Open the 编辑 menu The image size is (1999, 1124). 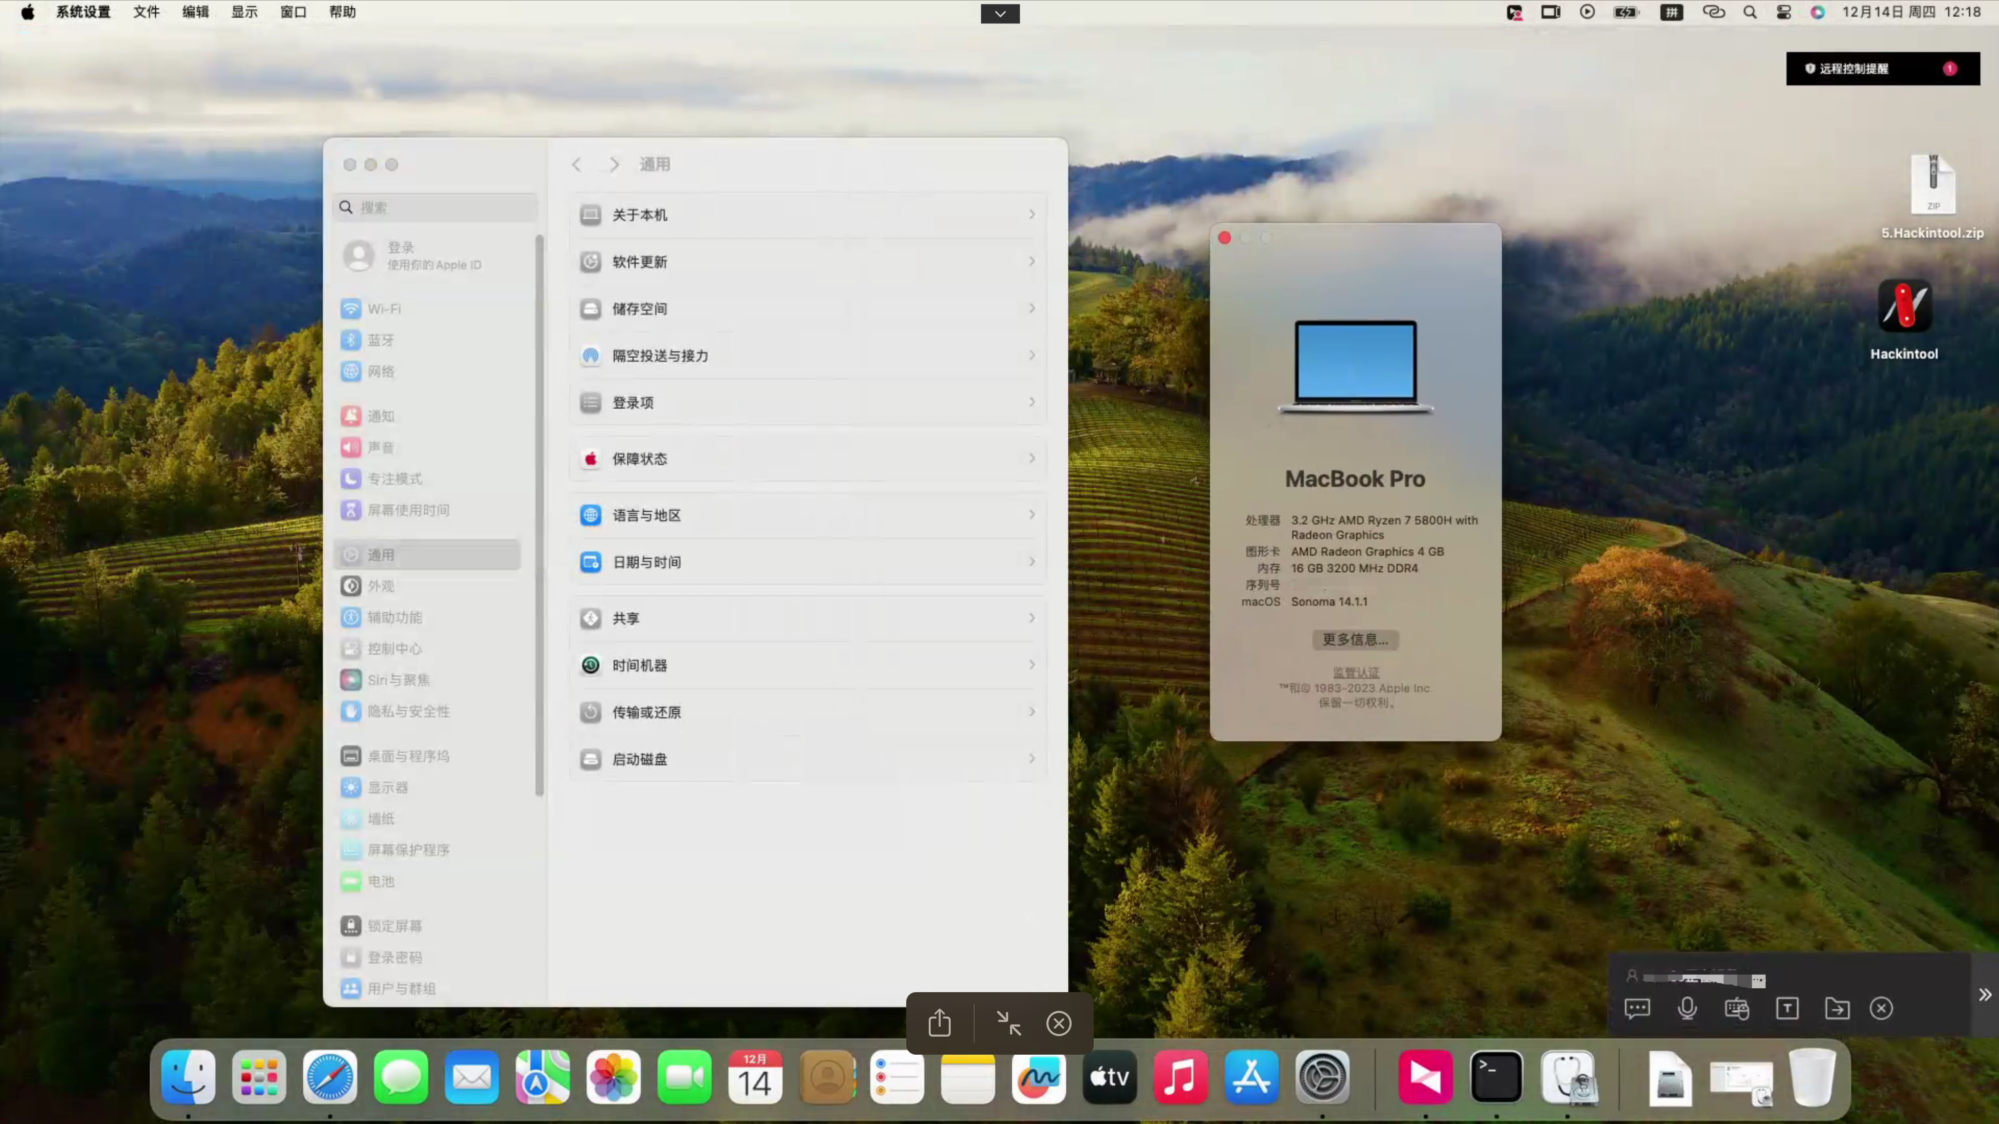click(195, 12)
